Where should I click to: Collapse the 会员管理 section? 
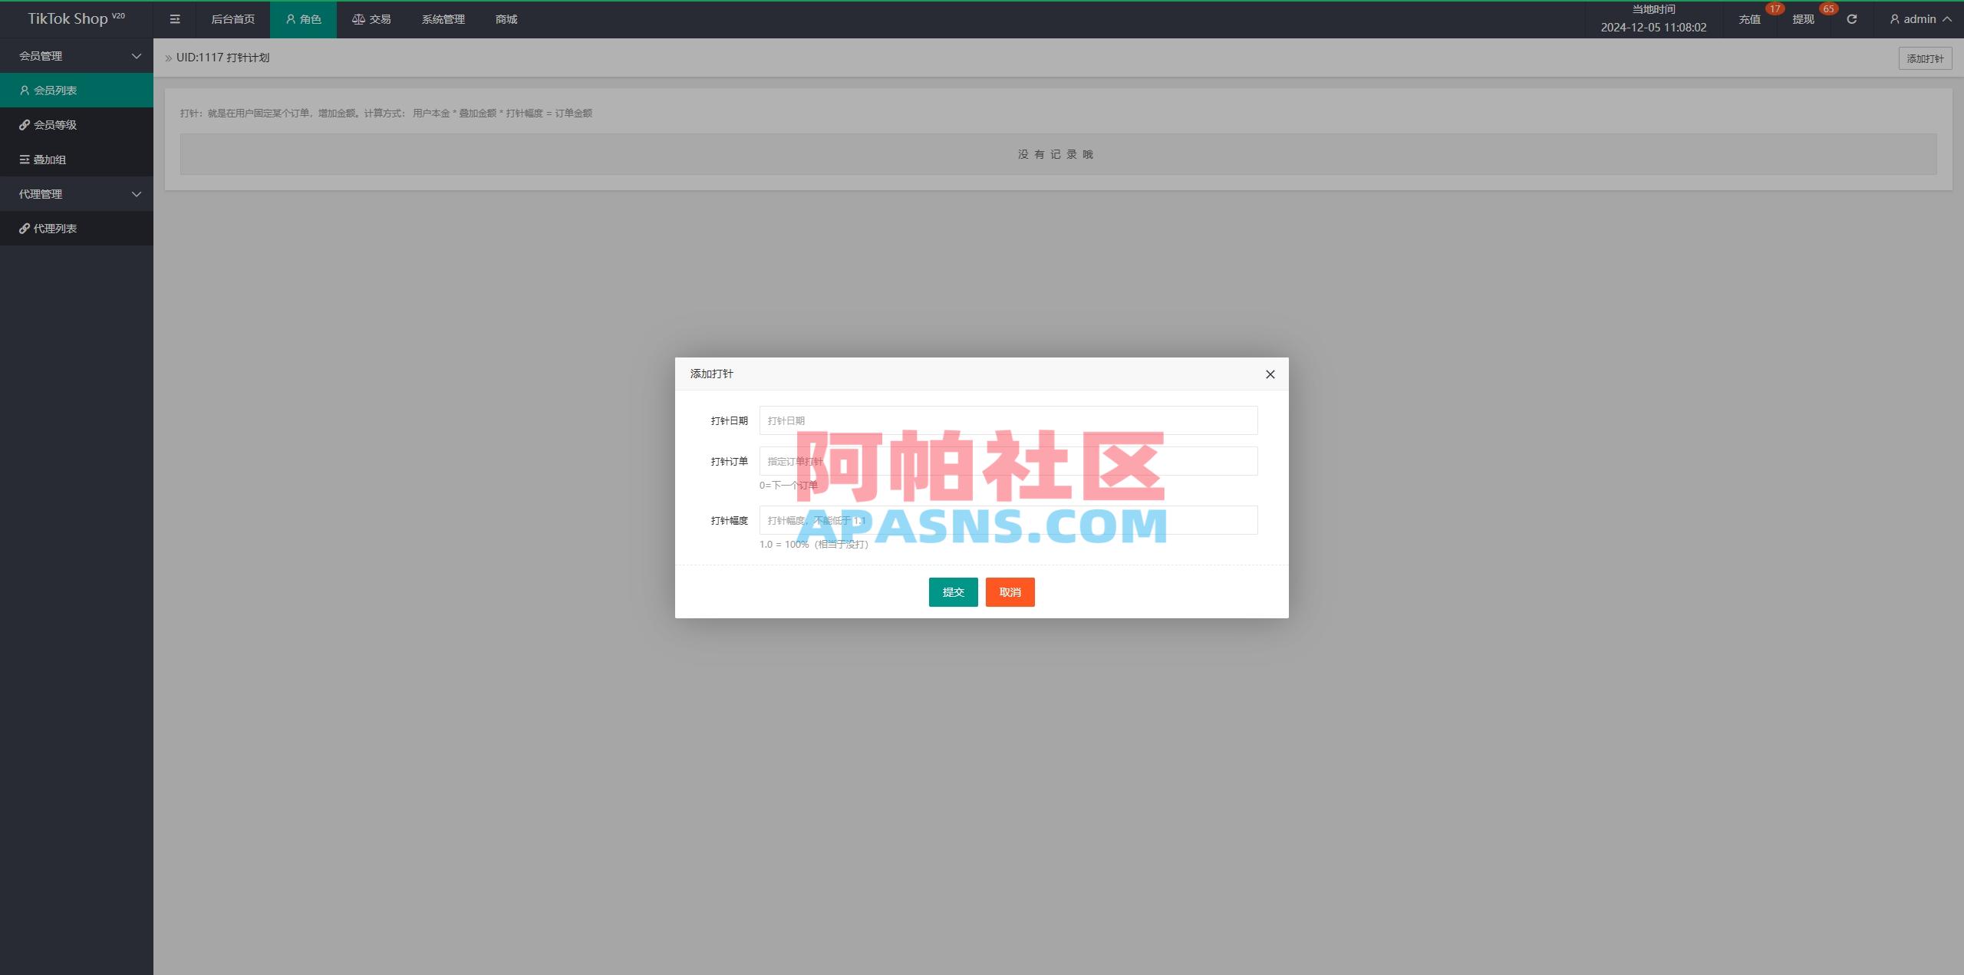coord(137,55)
